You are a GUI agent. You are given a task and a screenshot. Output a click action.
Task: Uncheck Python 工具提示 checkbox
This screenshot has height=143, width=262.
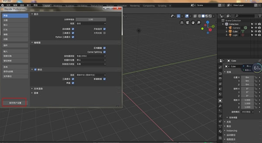click(x=73, y=37)
